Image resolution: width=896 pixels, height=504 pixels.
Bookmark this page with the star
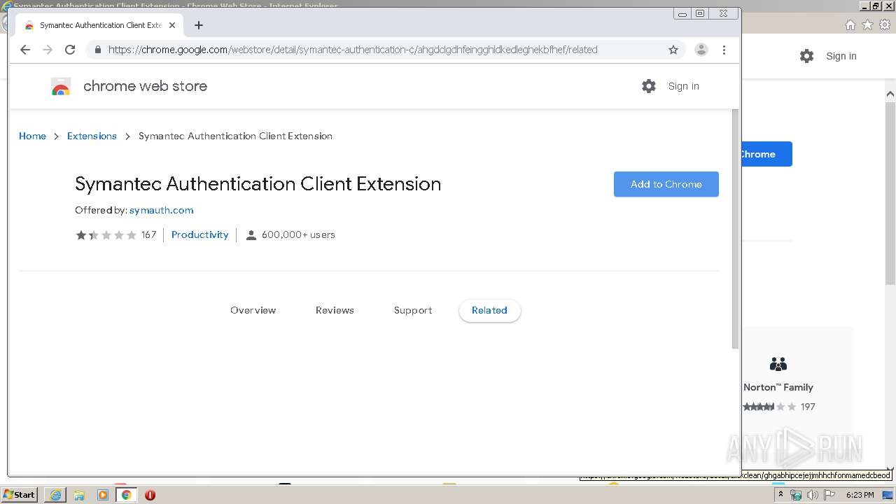(x=673, y=50)
